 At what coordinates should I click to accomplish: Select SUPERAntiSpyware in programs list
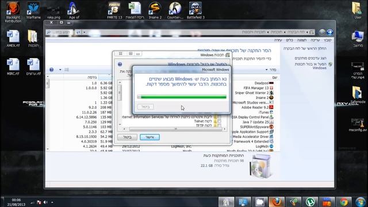click(x=257, y=127)
